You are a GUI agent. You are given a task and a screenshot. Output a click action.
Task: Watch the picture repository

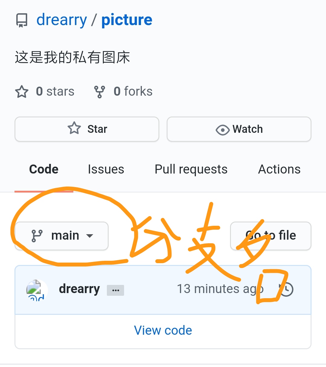click(239, 129)
